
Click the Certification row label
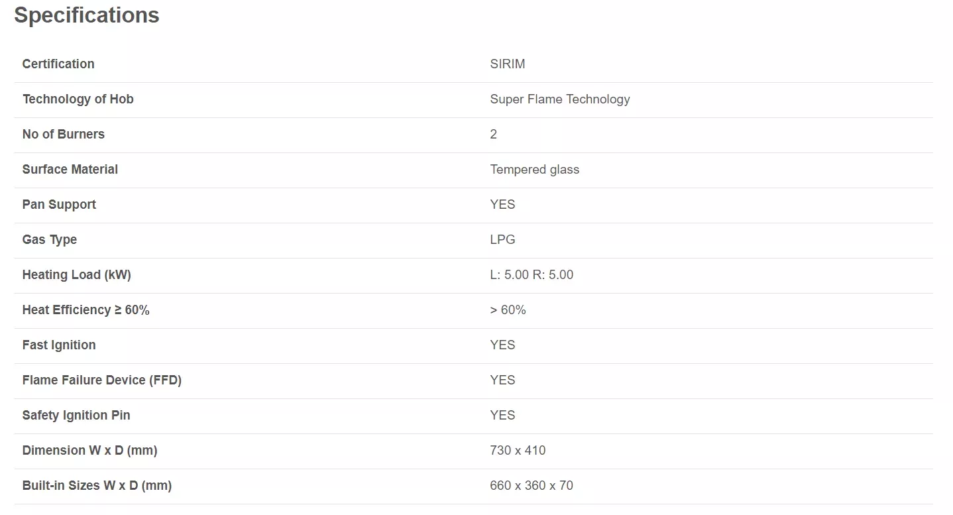(x=58, y=64)
